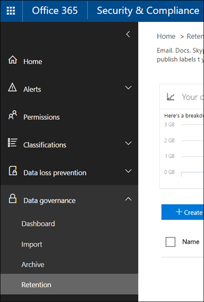Click the "Here's a breakdo…" chart caption
This screenshot has width=204, height=302.
click(184, 116)
